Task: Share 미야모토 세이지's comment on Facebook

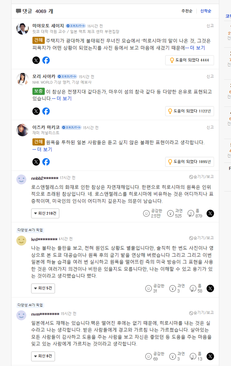Action: pyautogui.click(x=46, y=60)
